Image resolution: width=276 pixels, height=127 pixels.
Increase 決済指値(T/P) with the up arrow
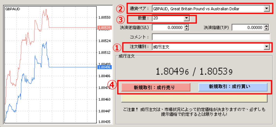pyautogui.click(x=266, y=26)
